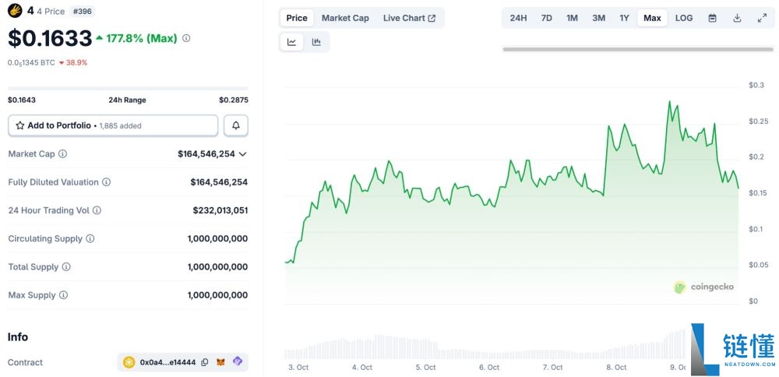The image size is (779, 377).
Task: Select 24H time range
Action: [x=518, y=18]
